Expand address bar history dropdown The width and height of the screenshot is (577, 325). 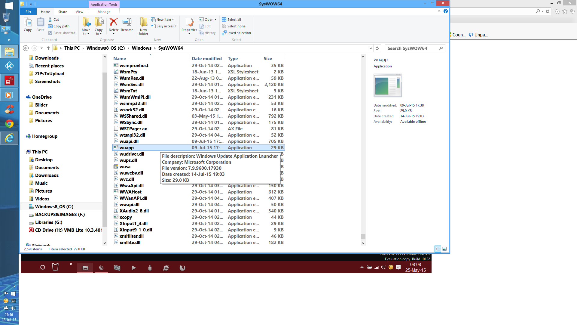pos(370,48)
